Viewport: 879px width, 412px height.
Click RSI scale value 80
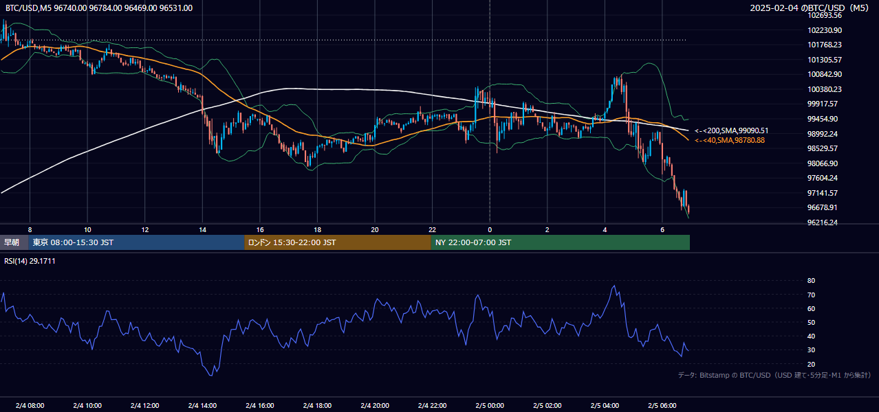click(x=811, y=281)
